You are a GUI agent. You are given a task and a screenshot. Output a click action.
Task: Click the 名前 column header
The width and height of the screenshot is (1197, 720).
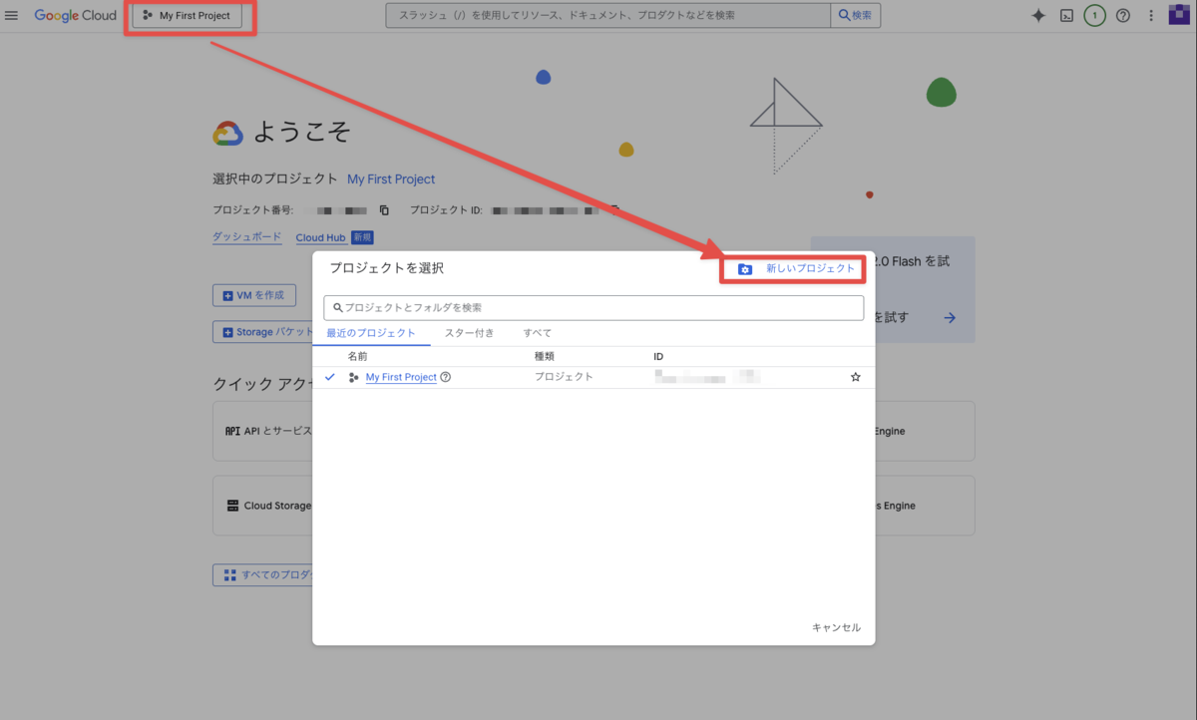(x=357, y=356)
